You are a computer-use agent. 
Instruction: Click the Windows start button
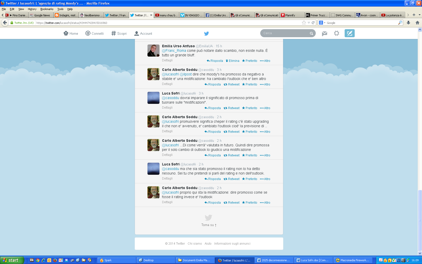[12, 260]
